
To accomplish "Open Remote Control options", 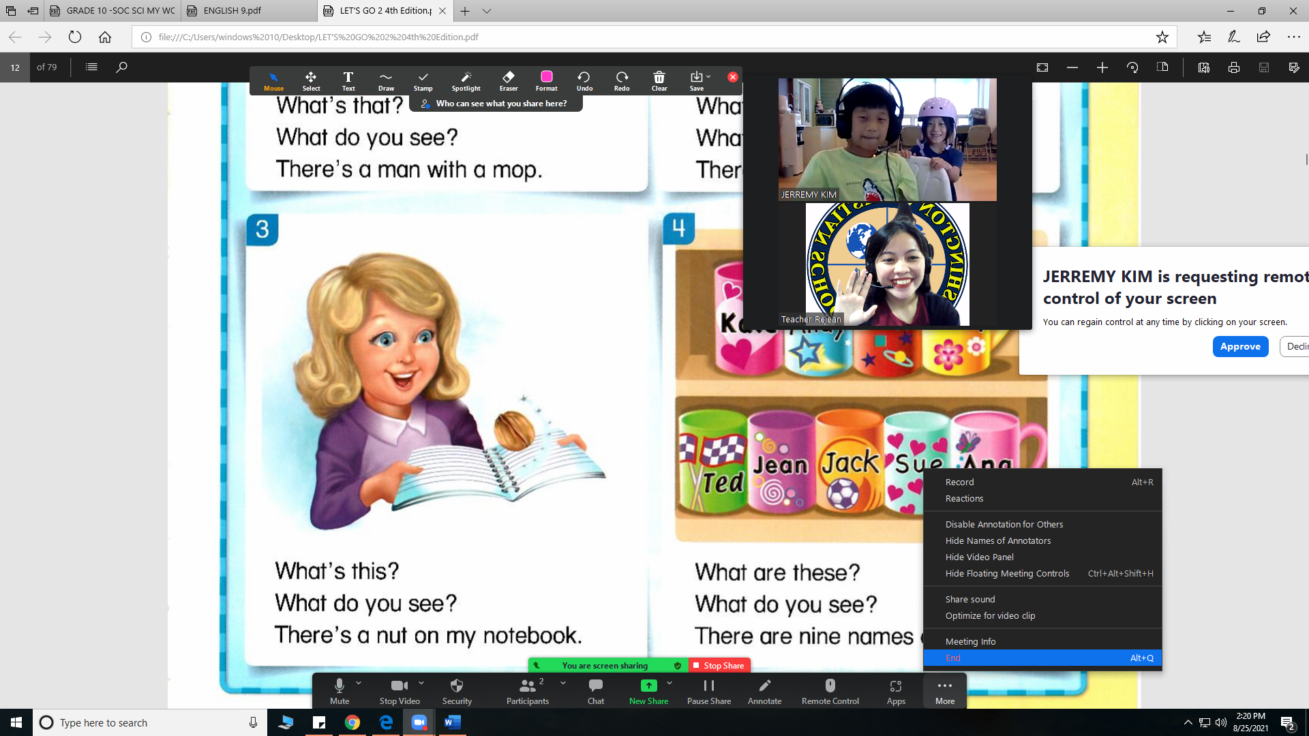I will [830, 691].
